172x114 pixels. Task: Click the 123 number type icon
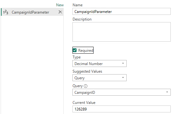5,12
